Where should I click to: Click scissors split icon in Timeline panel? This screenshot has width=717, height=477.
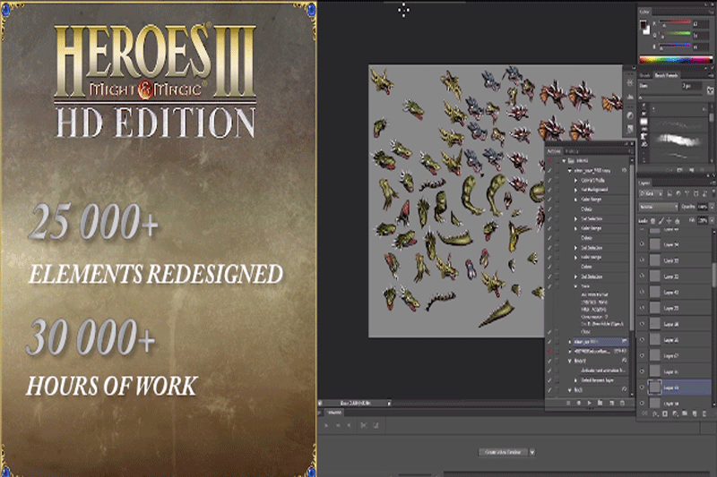pyautogui.click(x=364, y=425)
